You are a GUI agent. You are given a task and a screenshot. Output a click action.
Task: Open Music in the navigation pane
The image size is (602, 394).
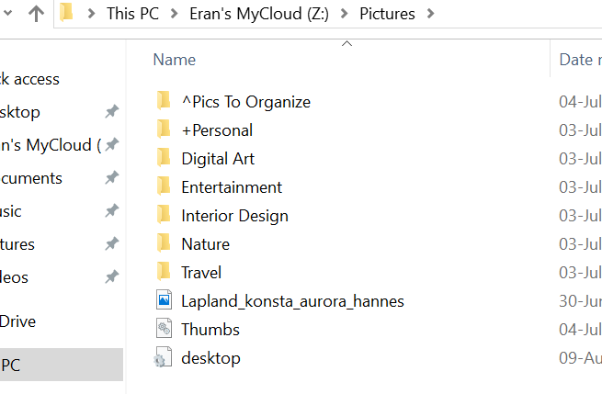click(11, 211)
